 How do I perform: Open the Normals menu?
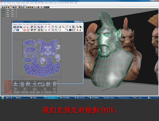click(x=51, y=3)
